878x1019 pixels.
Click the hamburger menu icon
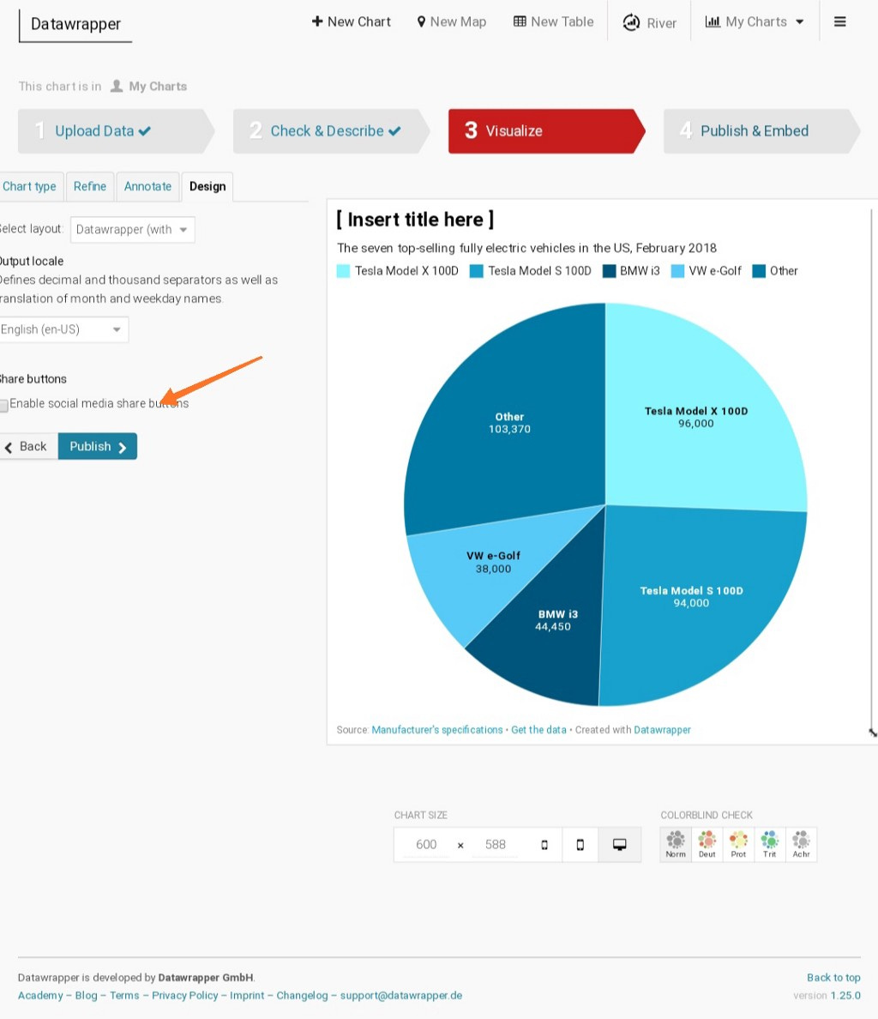pyautogui.click(x=840, y=21)
